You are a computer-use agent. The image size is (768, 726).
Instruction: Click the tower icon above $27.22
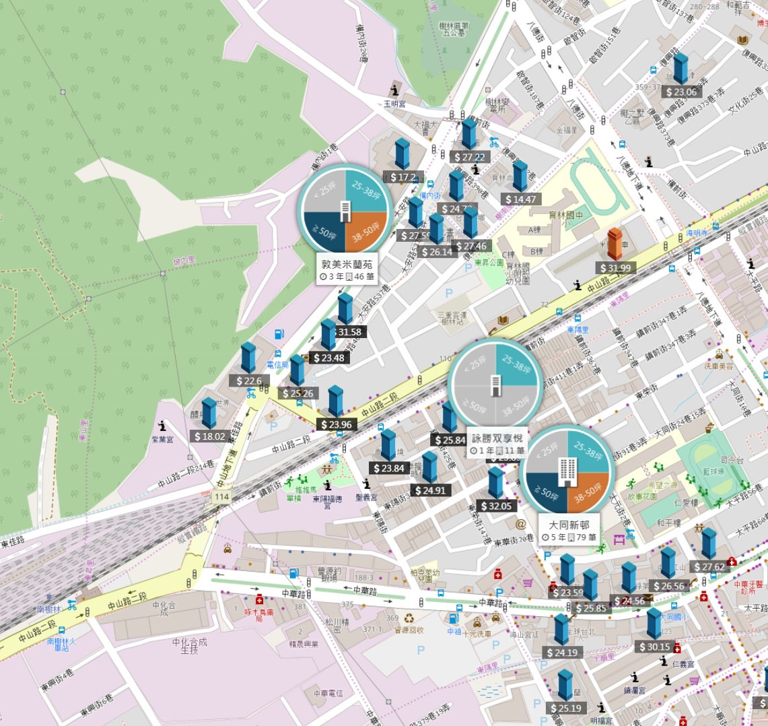pyautogui.click(x=468, y=133)
